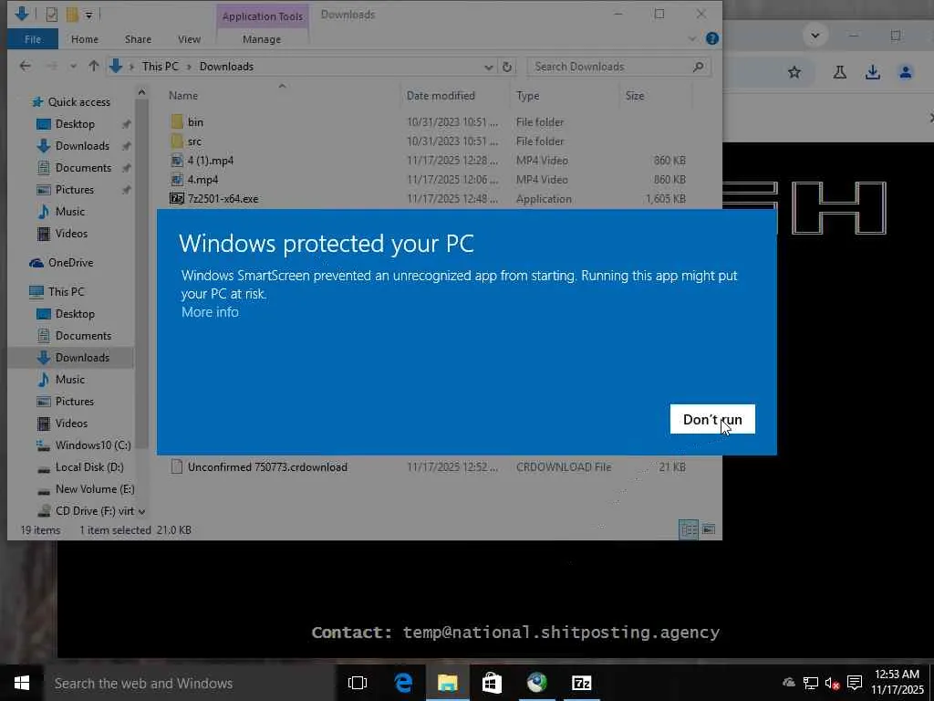Expand the CD Drive (F:) chevron
The width and height of the screenshot is (934, 701).
click(x=141, y=511)
